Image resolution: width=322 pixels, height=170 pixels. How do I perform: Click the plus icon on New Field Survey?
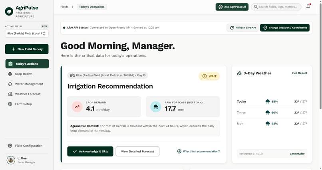click(13, 49)
